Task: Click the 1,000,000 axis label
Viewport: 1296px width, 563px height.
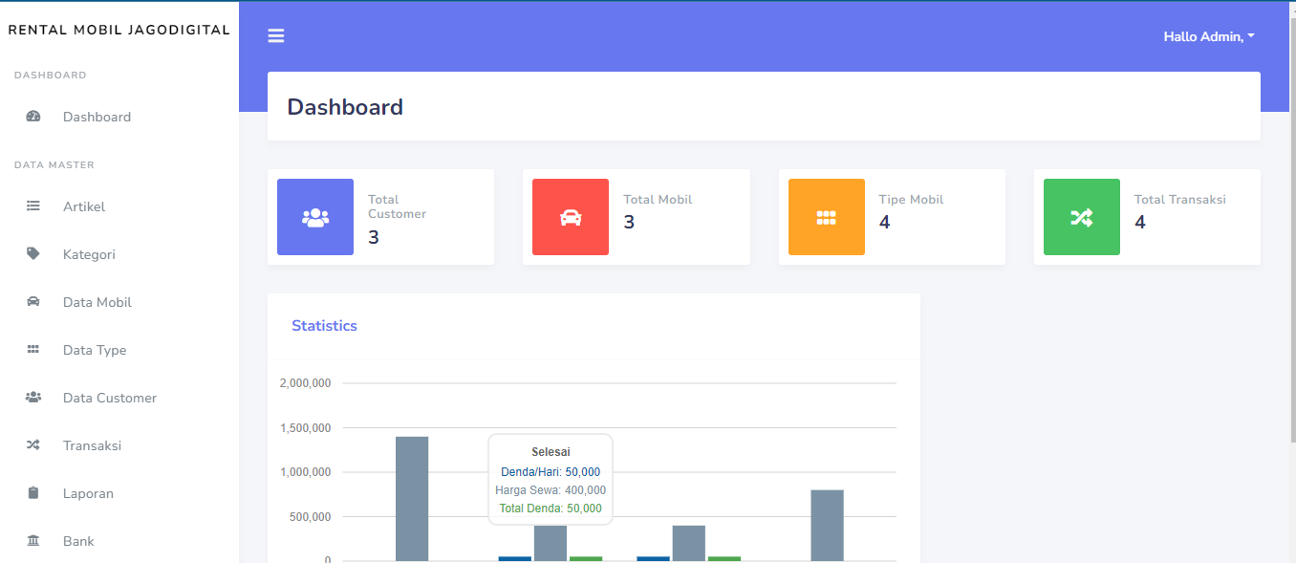Action: [x=305, y=472]
